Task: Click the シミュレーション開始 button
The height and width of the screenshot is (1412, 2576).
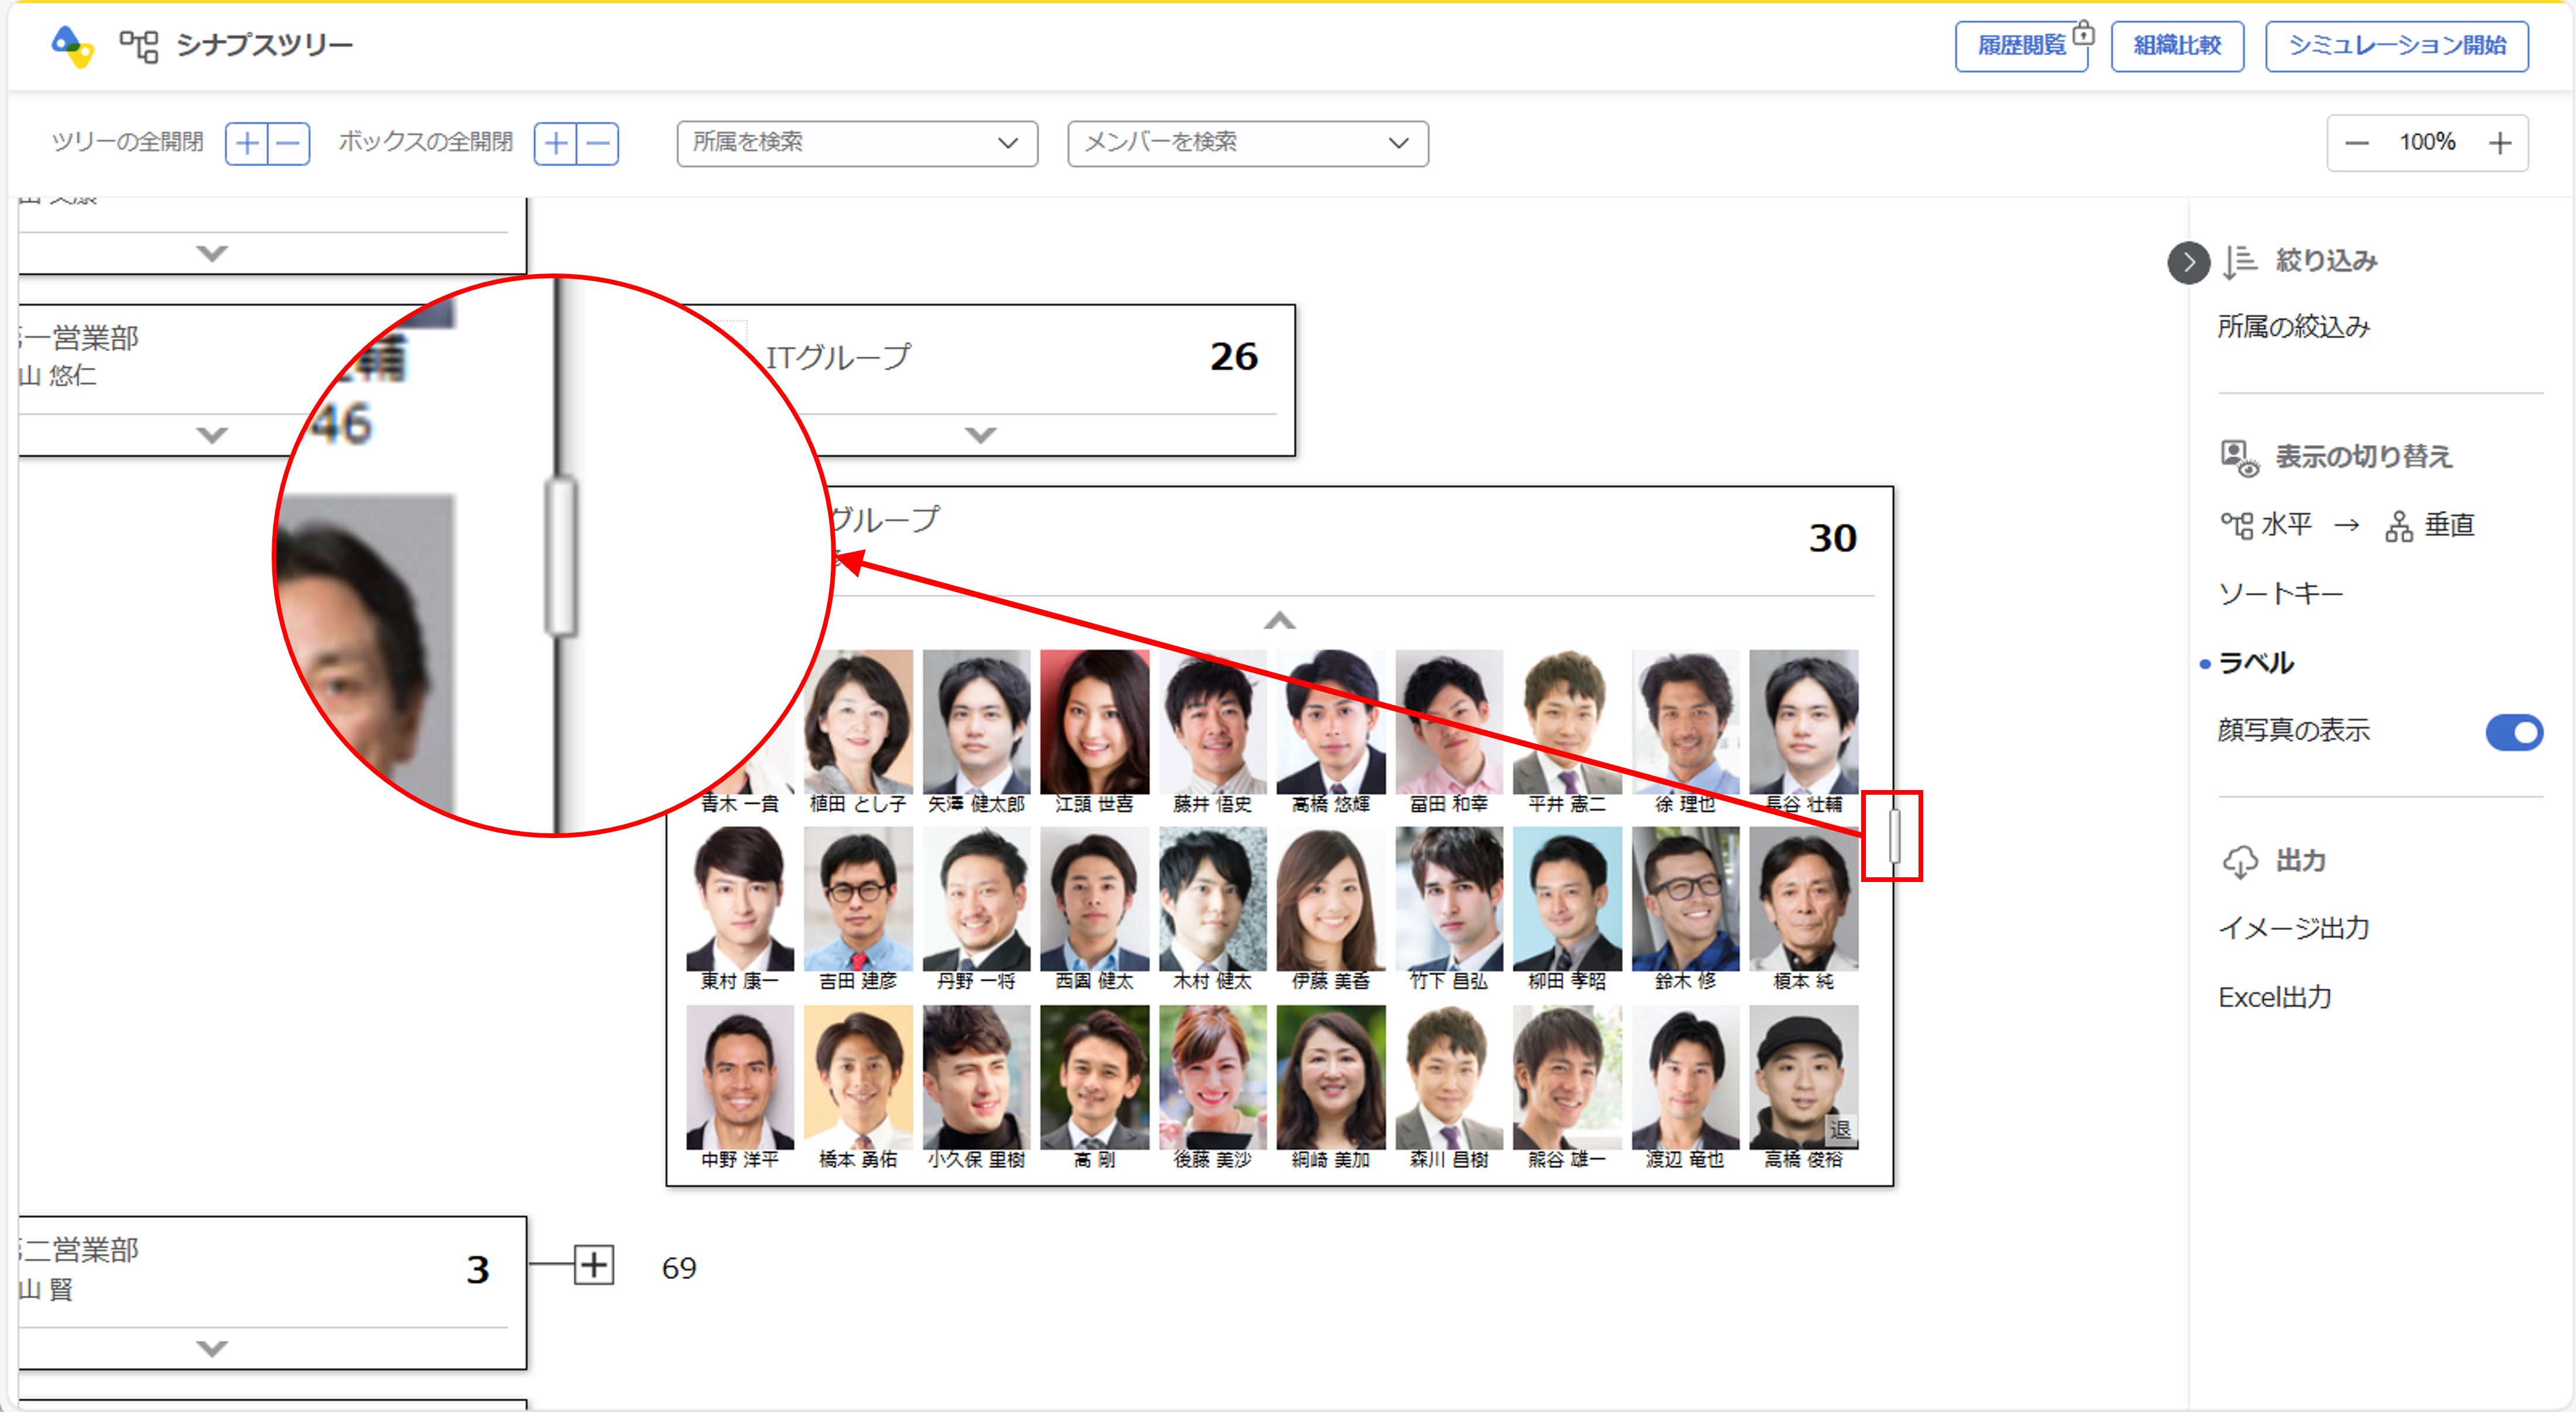Action: point(2396,46)
